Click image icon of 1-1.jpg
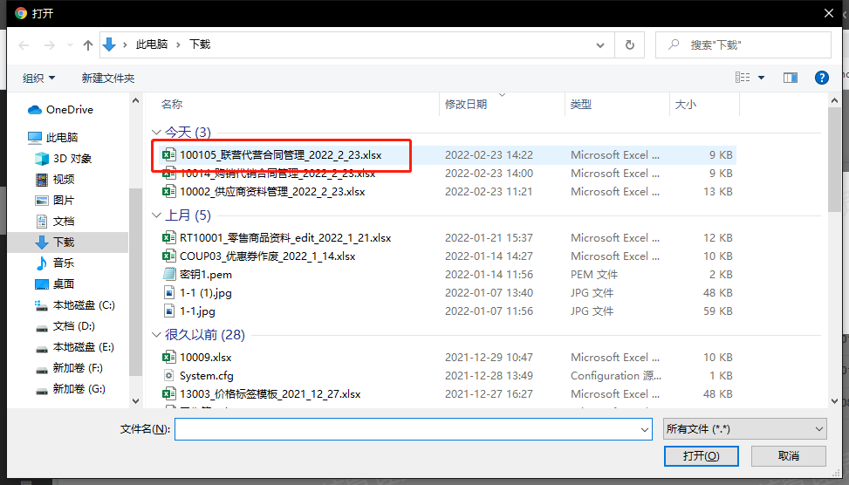 point(169,311)
